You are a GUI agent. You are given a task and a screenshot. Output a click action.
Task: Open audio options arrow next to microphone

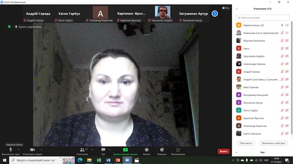pos(19,149)
